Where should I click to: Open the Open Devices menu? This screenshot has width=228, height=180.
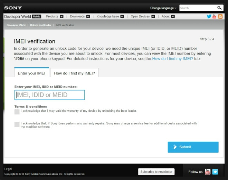tap(140, 17)
